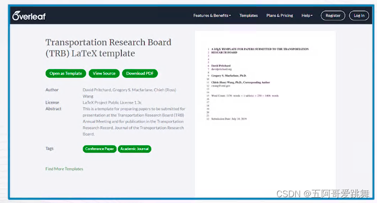Go to Plans & Pricing
This screenshot has width=377, height=203.
[280, 16]
